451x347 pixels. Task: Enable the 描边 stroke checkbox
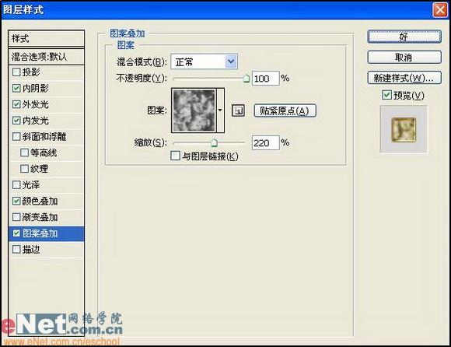pyautogui.click(x=16, y=249)
